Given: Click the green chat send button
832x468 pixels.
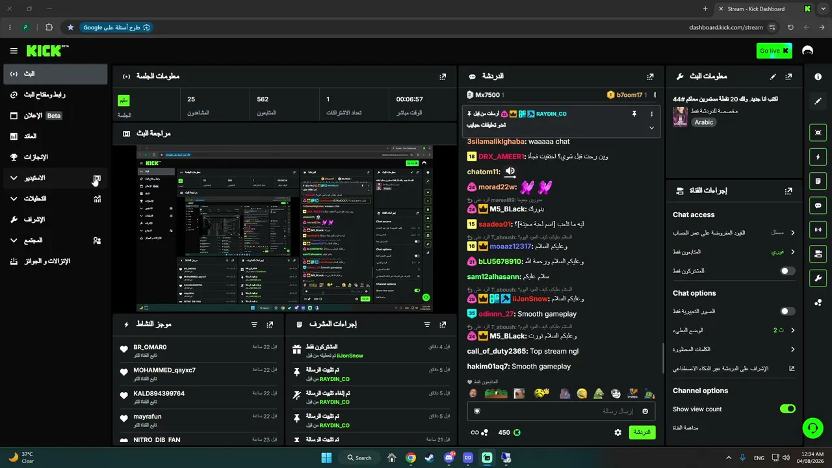Looking at the screenshot, I should (x=642, y=432).
